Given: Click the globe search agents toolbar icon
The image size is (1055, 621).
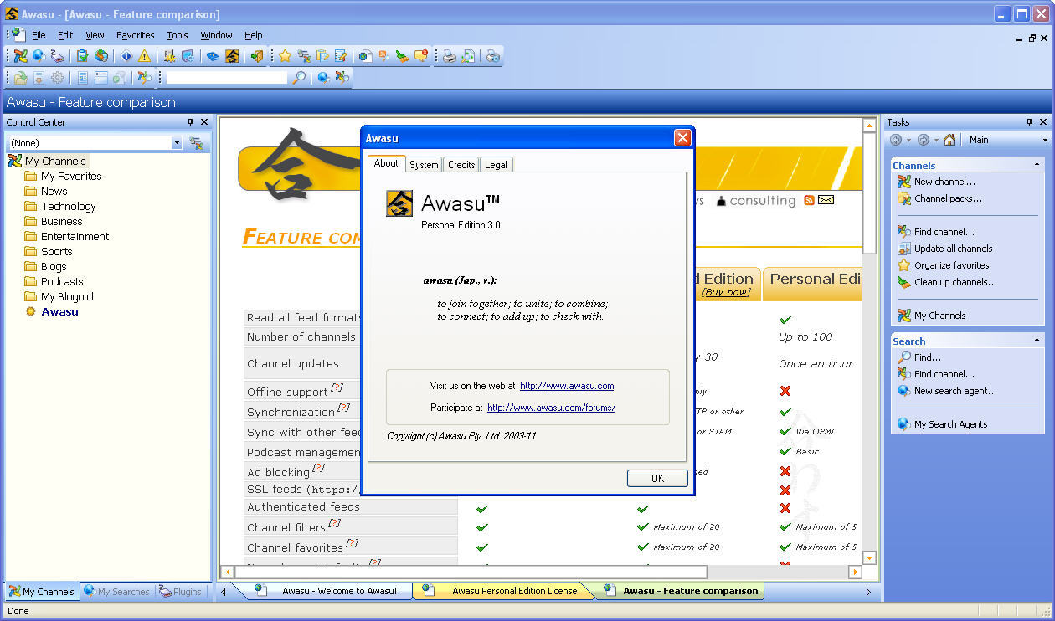Looking at the screenshot, I should pos(39,56).
